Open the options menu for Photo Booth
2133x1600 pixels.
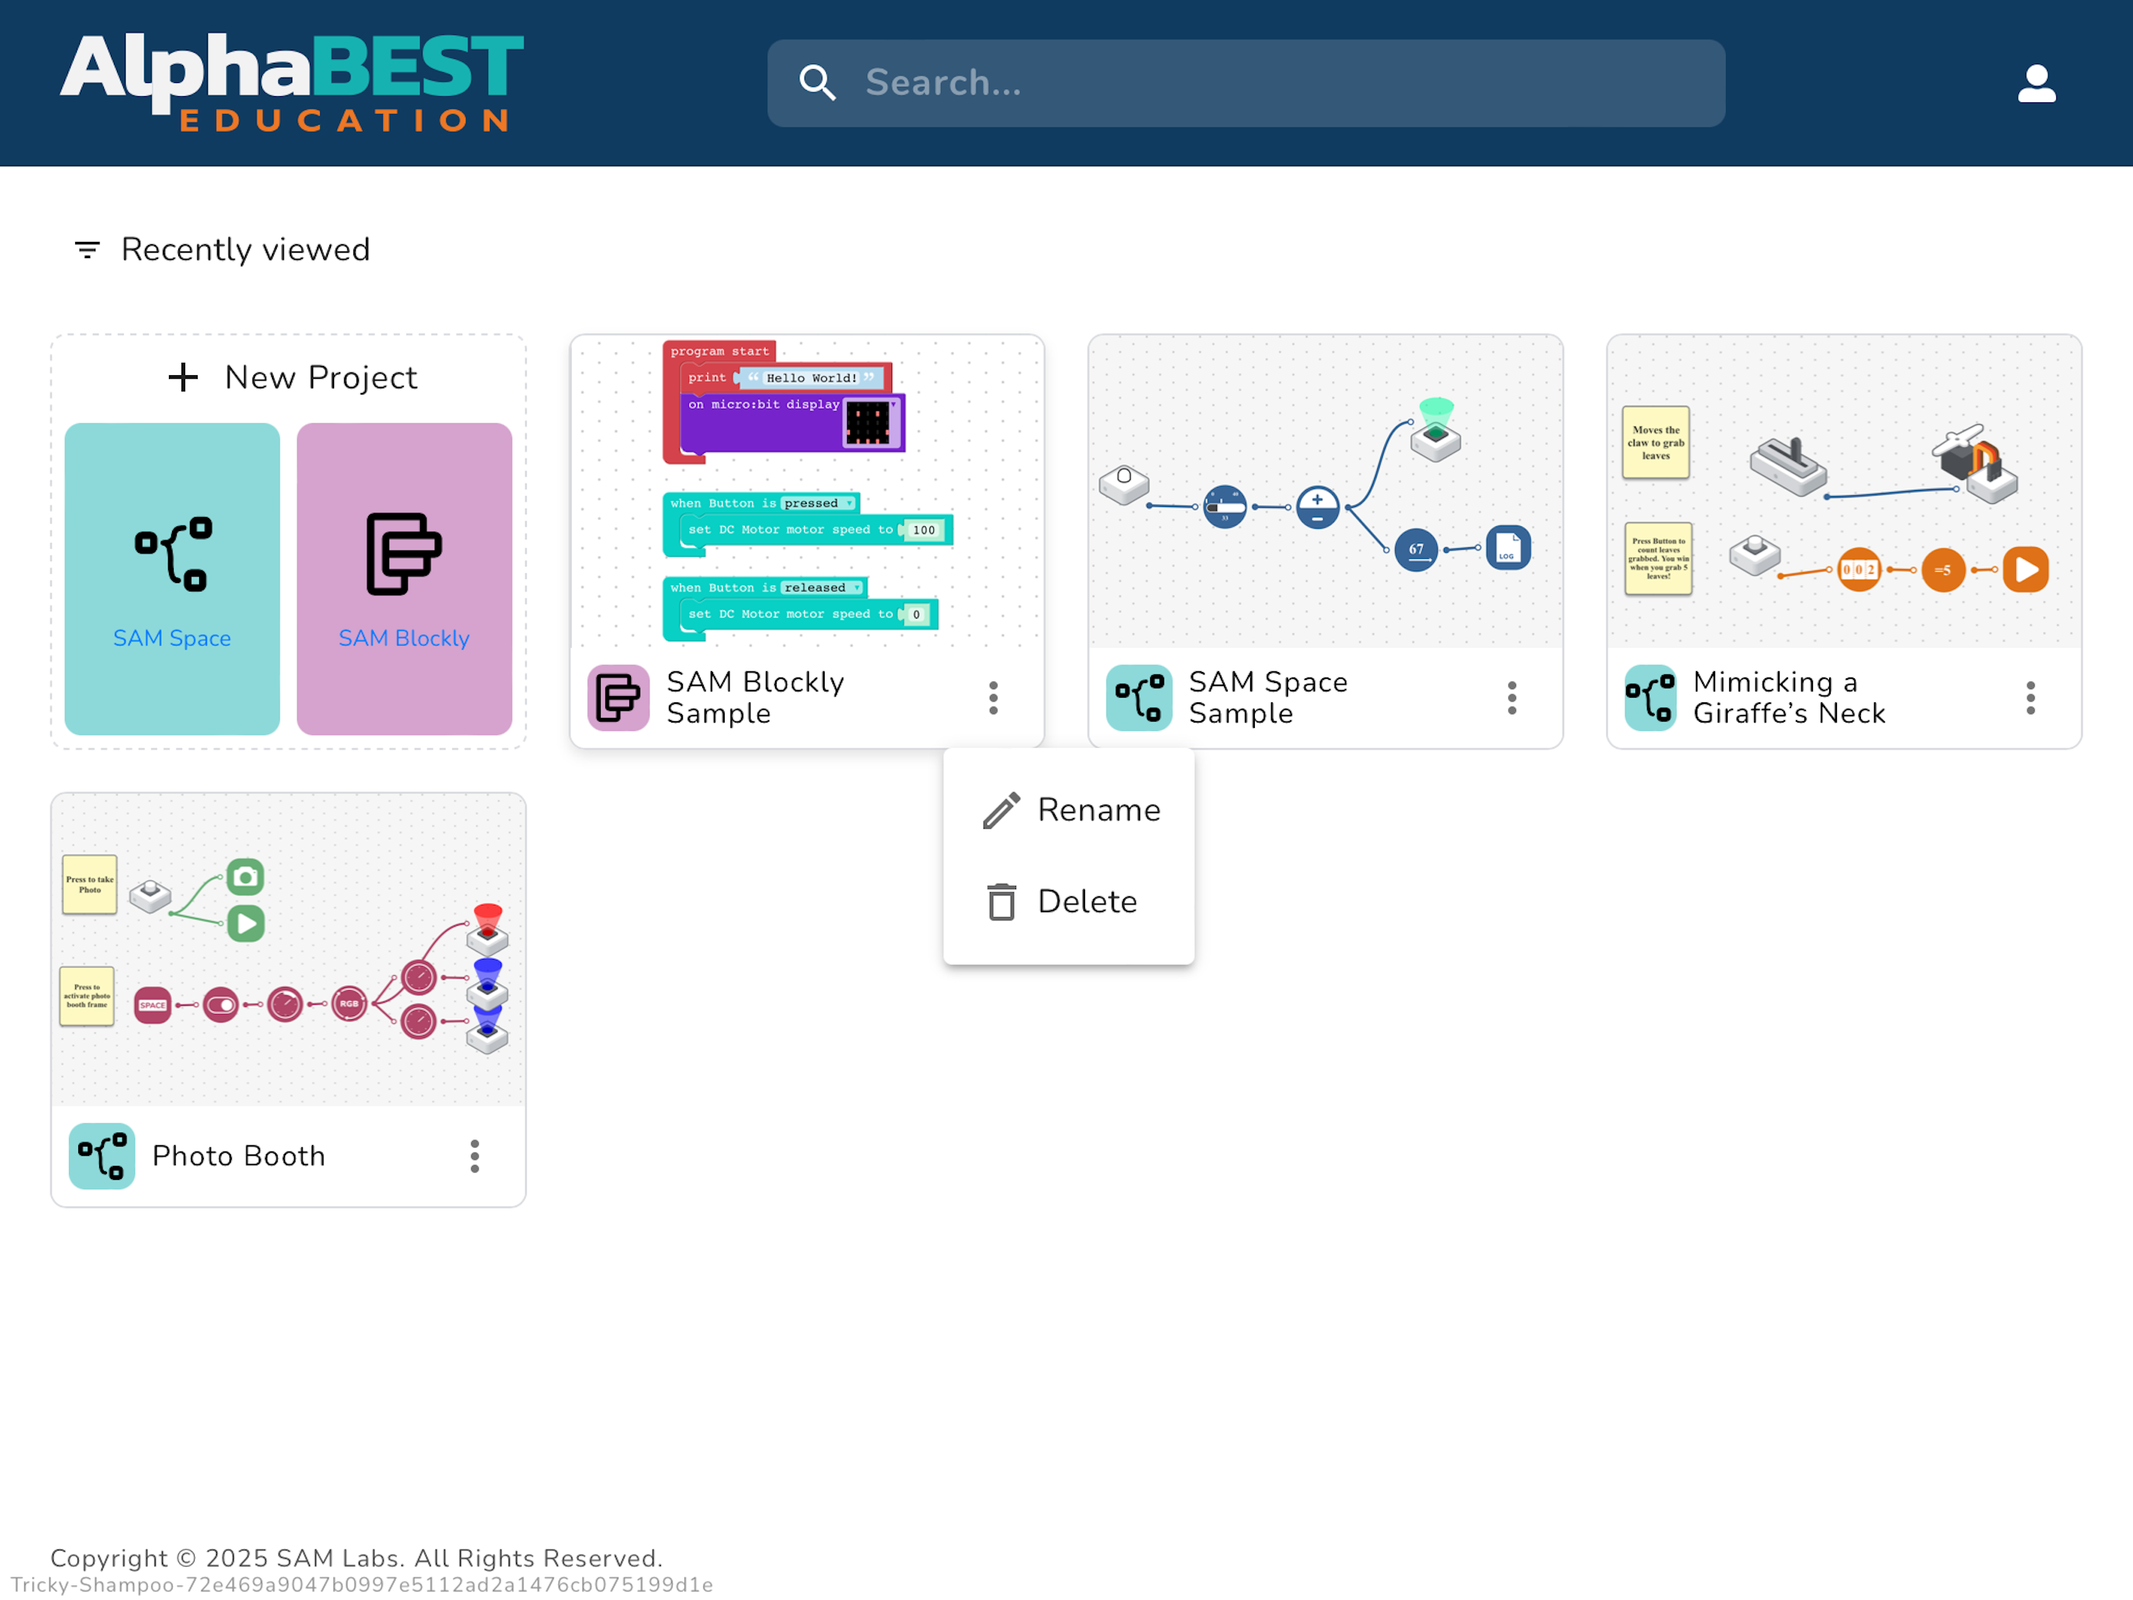474,1155
